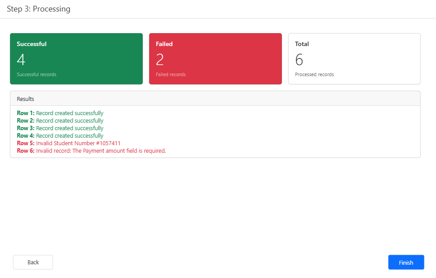Viewport: 436px width, 278px height.
Task: Select the Row 3 success message
Action: pos(70,128)
